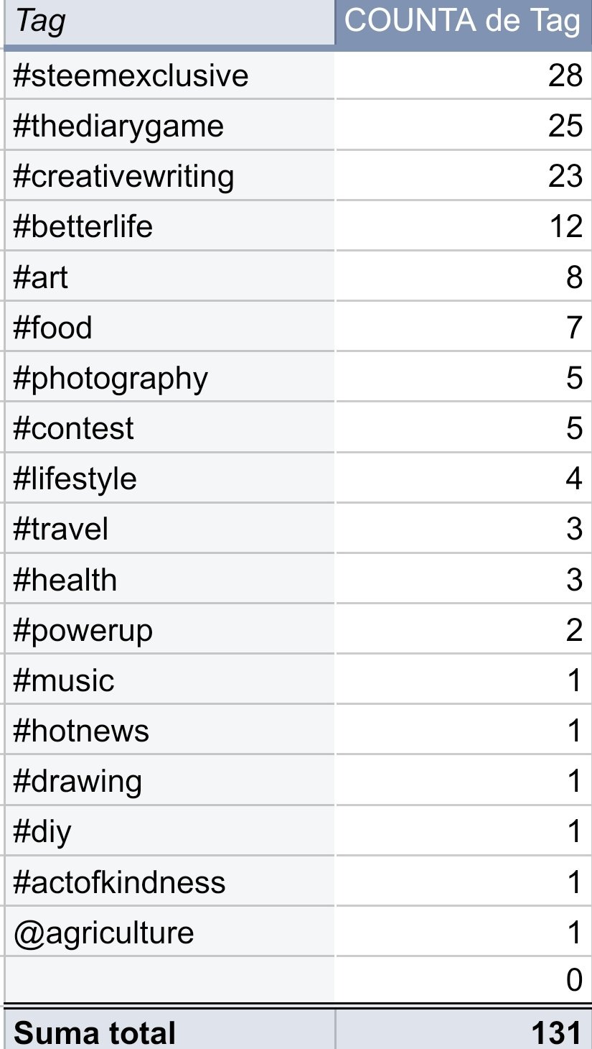Click the #steemexclusive tag cell
Image resolution: width=592 pixels, height=1049 pixels.
point(169,75)
